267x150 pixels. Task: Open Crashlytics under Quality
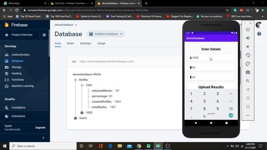pyautogui.click(x=18, y=107)
